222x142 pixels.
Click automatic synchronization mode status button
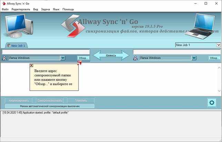pos(50,106)
